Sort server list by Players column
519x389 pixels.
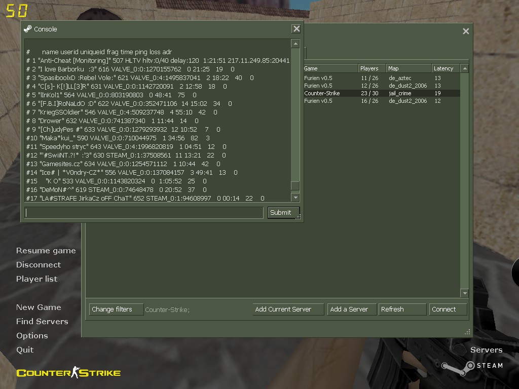coord(372,68)
